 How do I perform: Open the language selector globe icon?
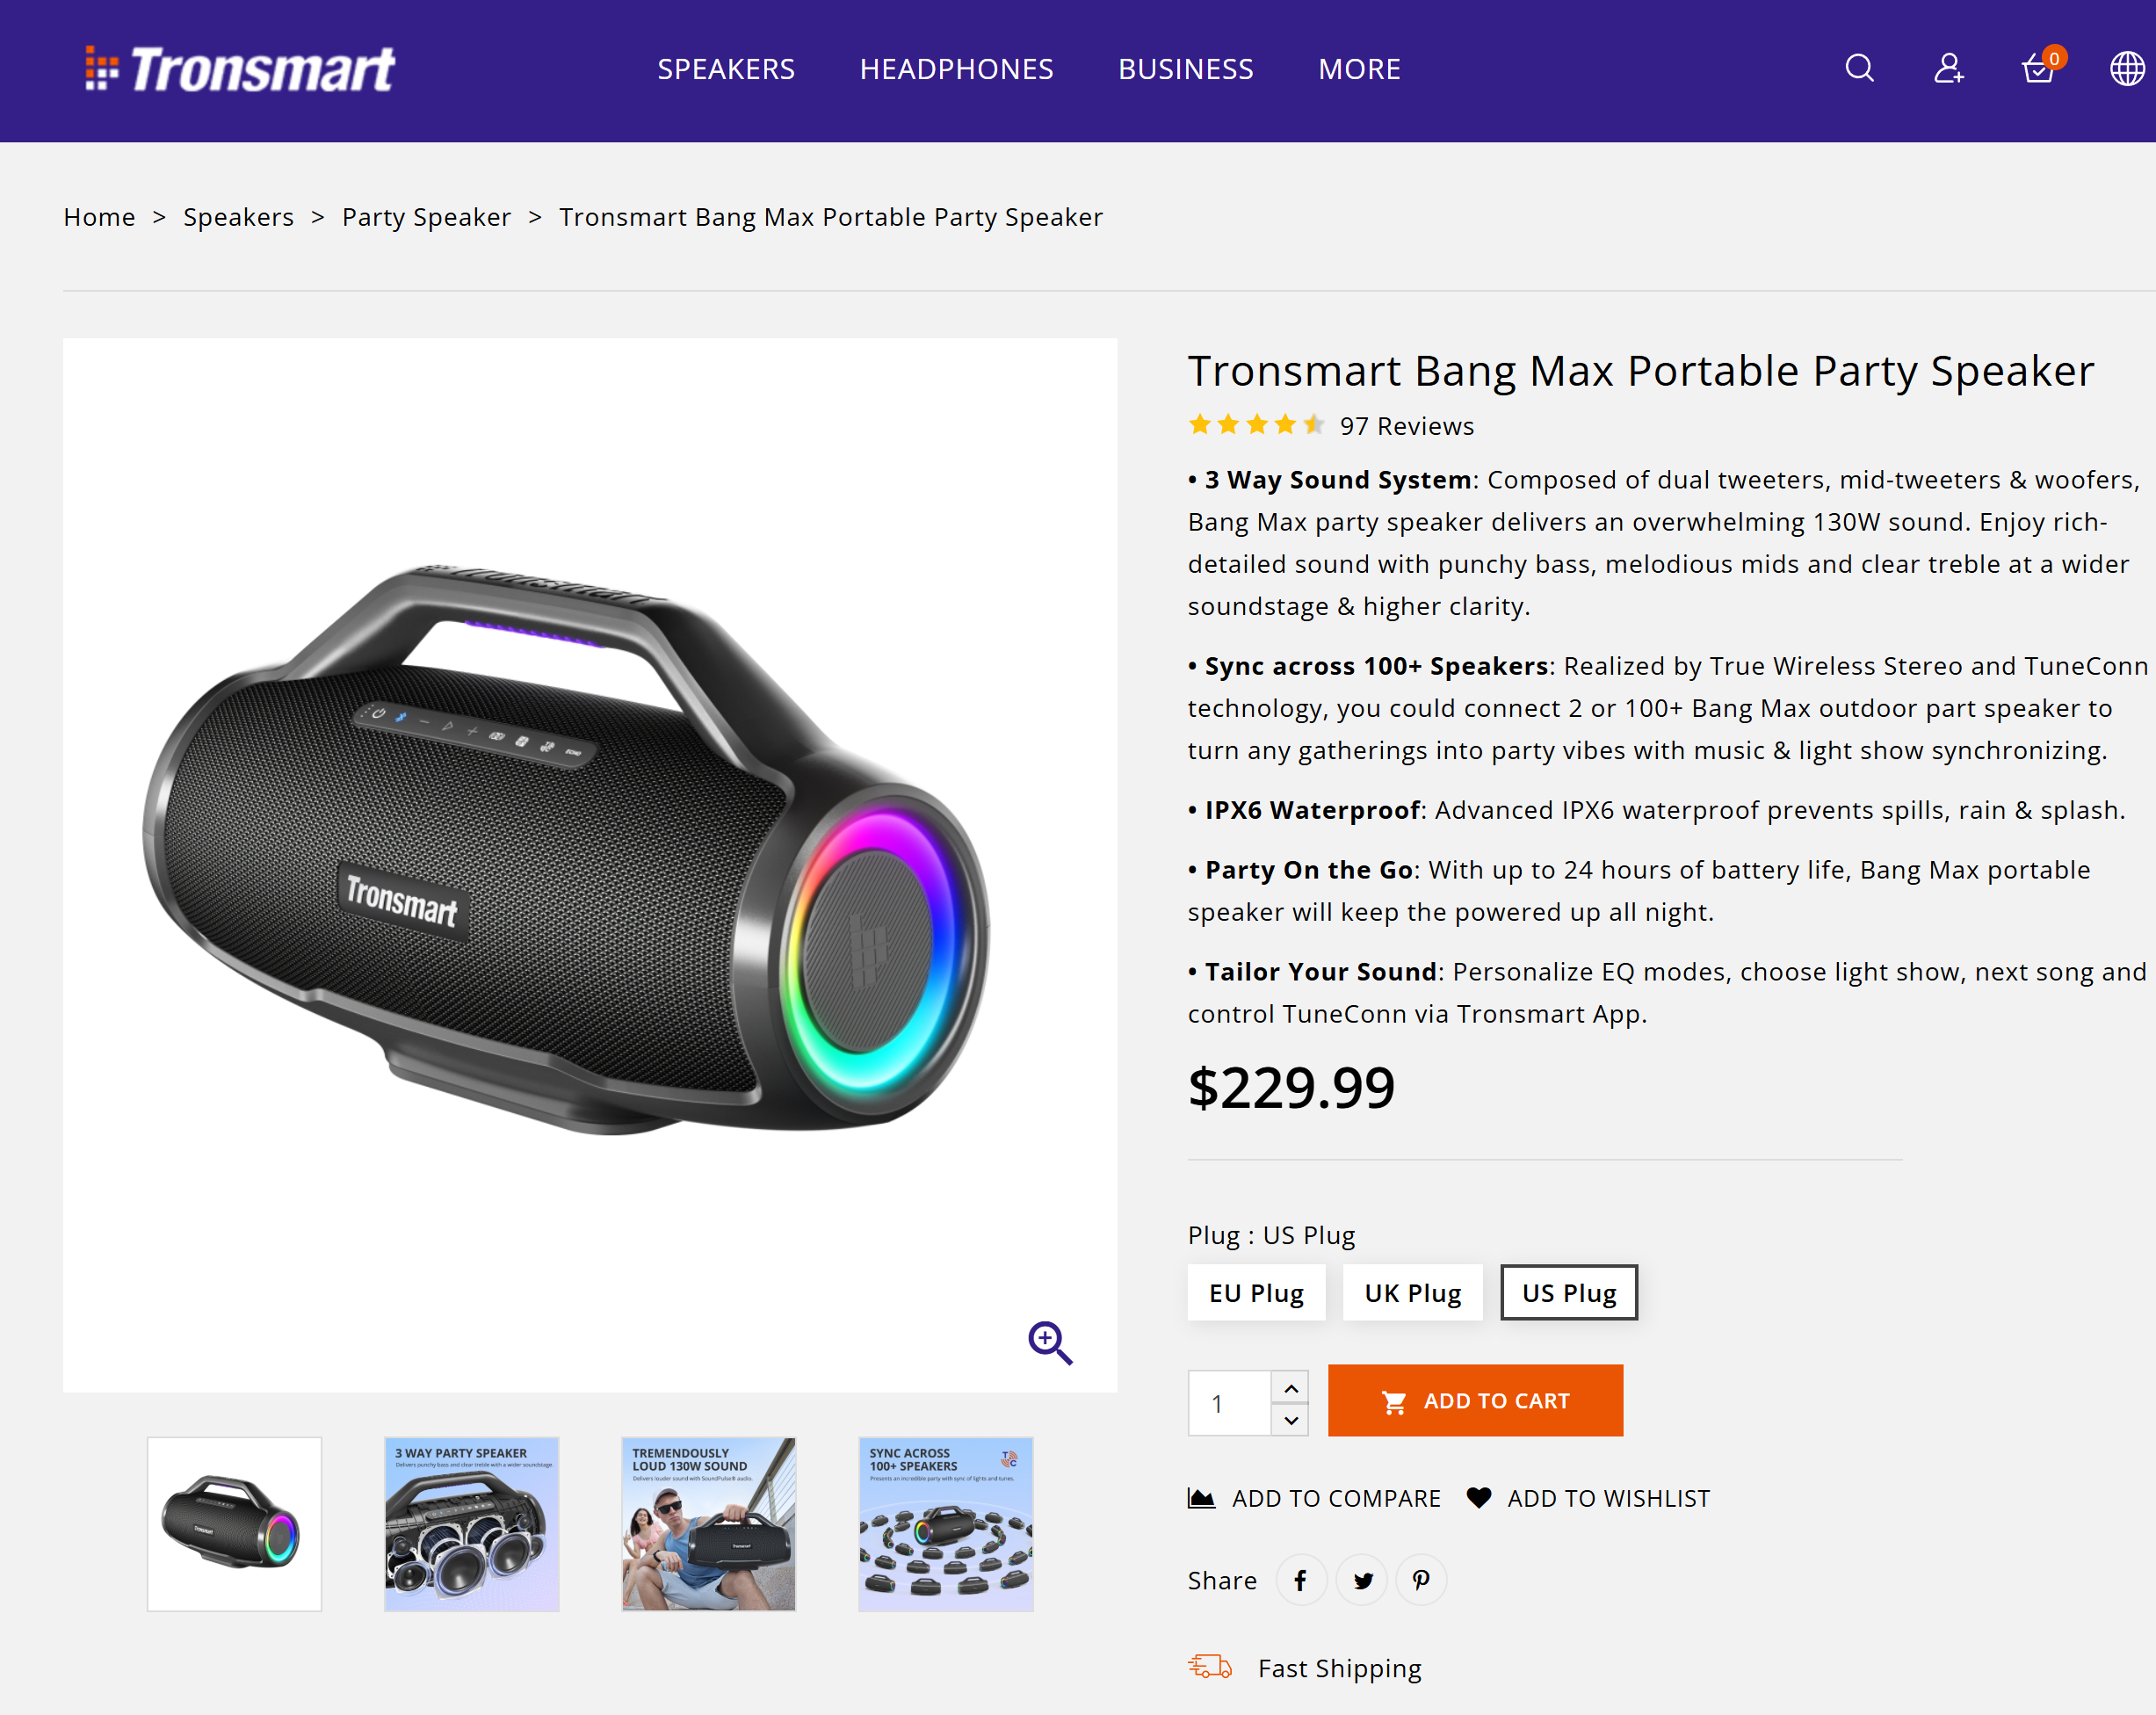pyautogui.click(x=2126, y=68)
